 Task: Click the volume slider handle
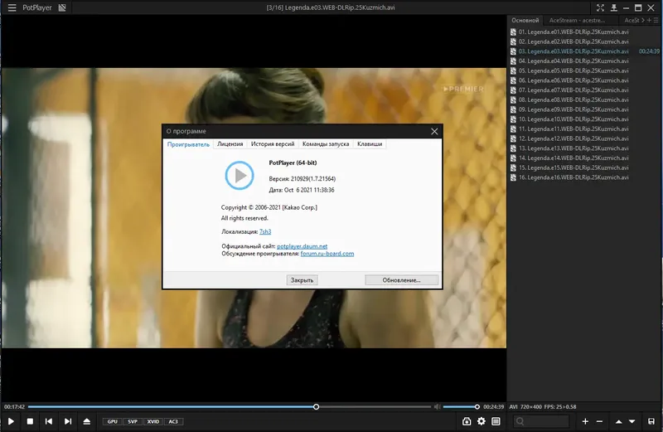point(477,406)
